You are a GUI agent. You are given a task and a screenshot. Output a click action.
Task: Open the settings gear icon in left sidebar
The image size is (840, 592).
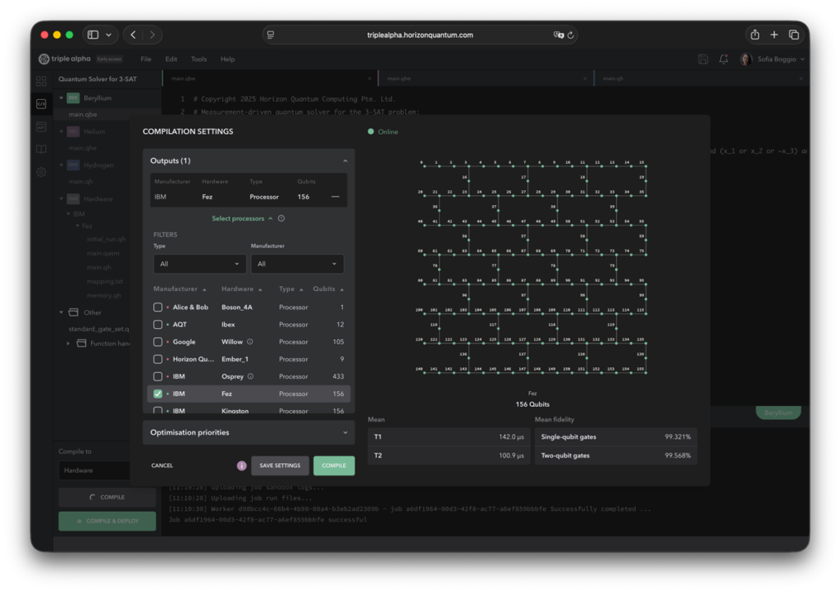pyautogui.click(x=41, y=172)
